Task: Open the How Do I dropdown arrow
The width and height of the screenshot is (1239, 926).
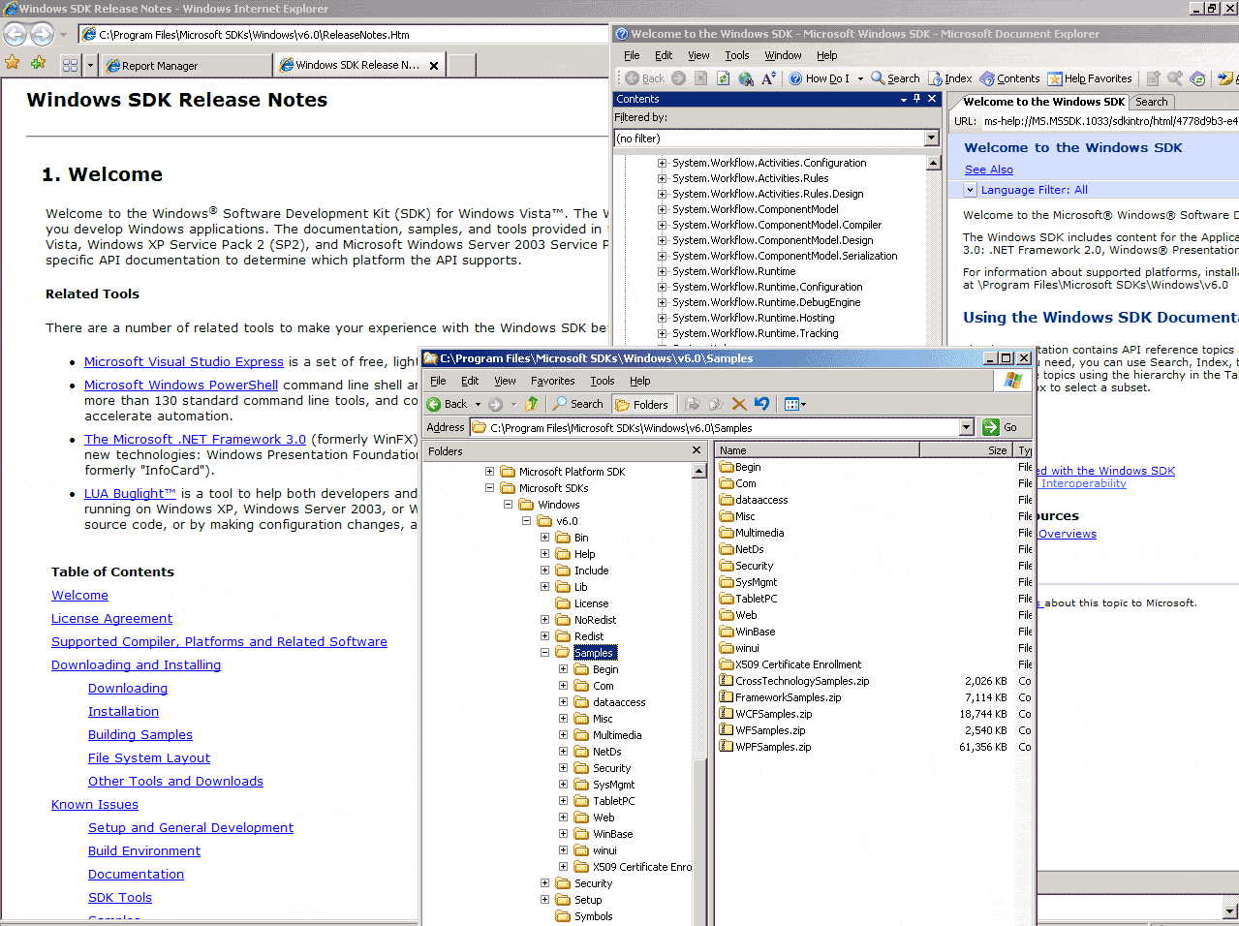Action: click(860, 78)
